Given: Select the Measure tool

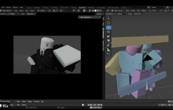Looking at the screenshot, I should point(109,49).
